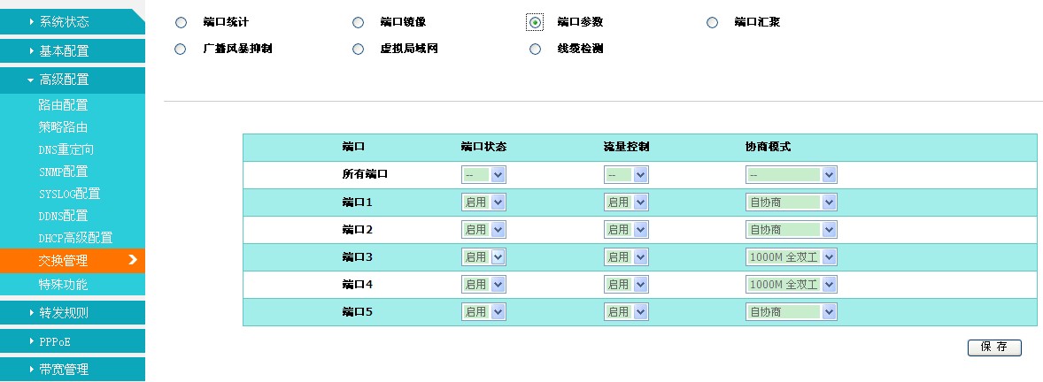Select the 端口镜像 radio option

tap(358, 23)
